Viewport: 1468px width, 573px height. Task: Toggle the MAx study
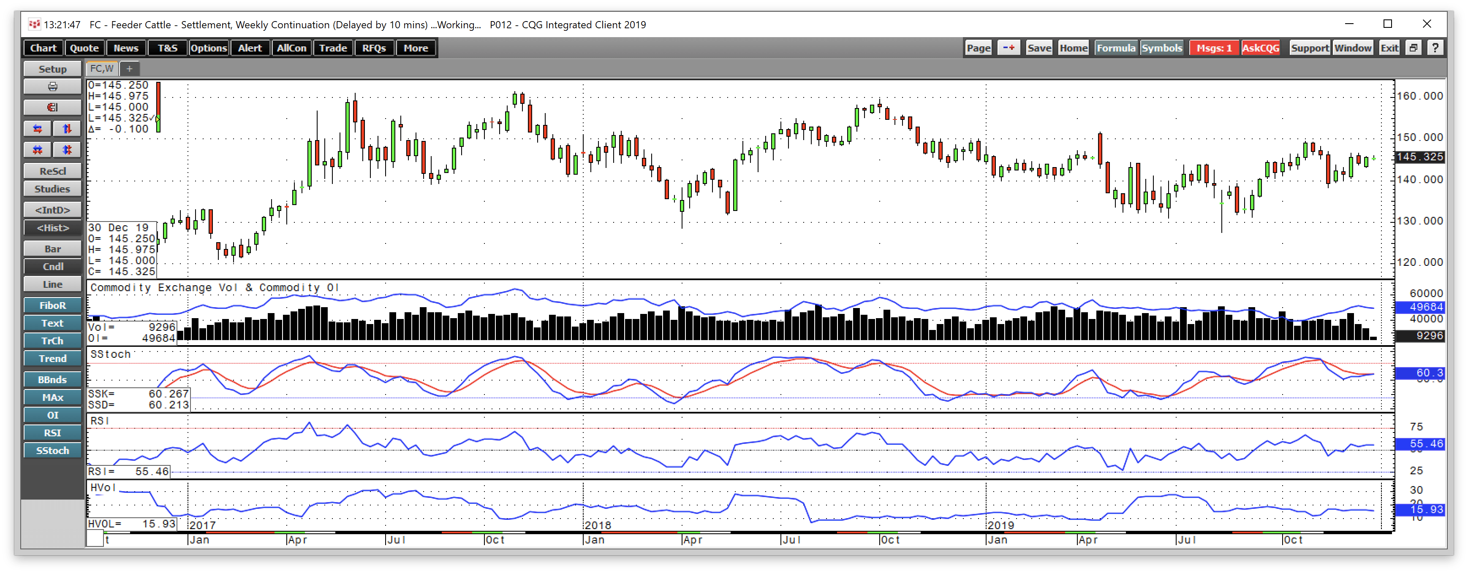click(52, 397)
